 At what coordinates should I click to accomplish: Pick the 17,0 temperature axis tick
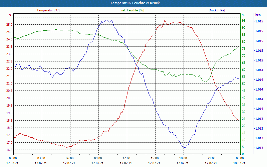click(x=9, y=142)
